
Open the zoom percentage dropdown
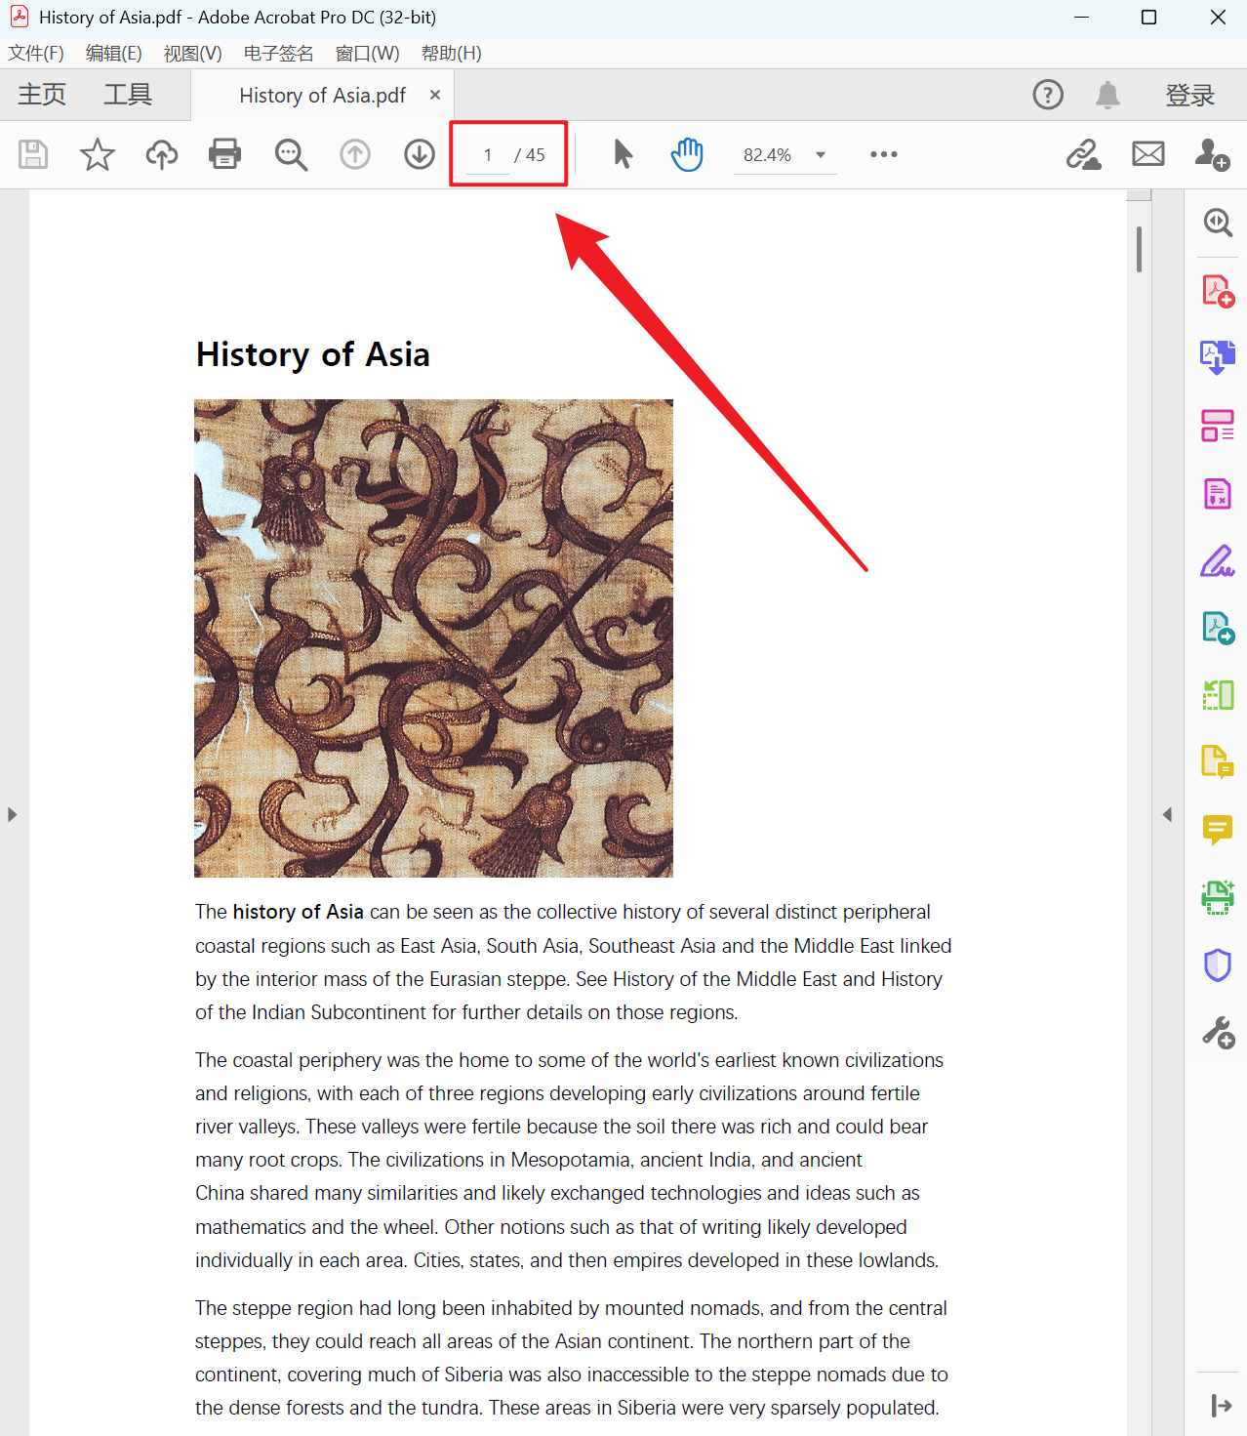(821, 154)
